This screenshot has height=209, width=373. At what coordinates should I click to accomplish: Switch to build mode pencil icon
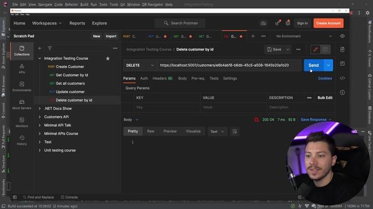[315, 49]
